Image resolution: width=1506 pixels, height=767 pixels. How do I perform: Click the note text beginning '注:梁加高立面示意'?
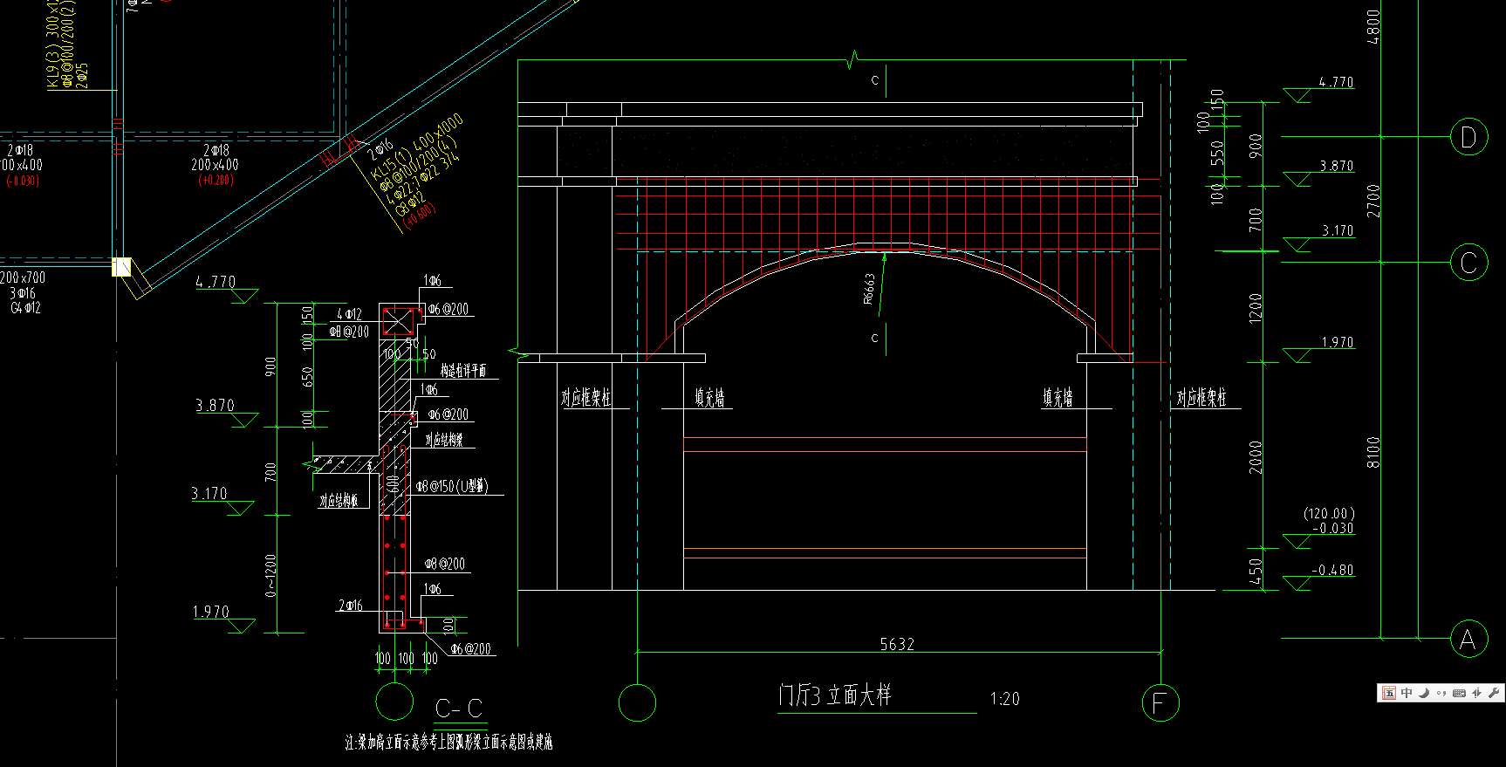[448, 743]
